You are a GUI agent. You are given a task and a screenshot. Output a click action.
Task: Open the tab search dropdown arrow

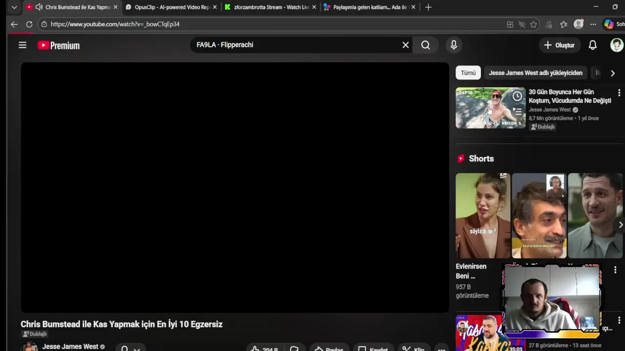[14, 7]
